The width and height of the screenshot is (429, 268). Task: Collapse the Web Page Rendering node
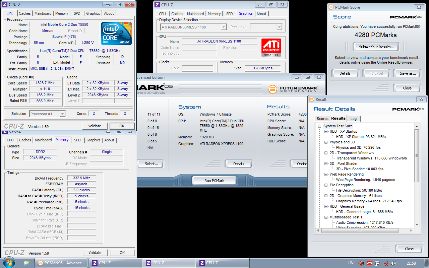[x=326, y=174]
